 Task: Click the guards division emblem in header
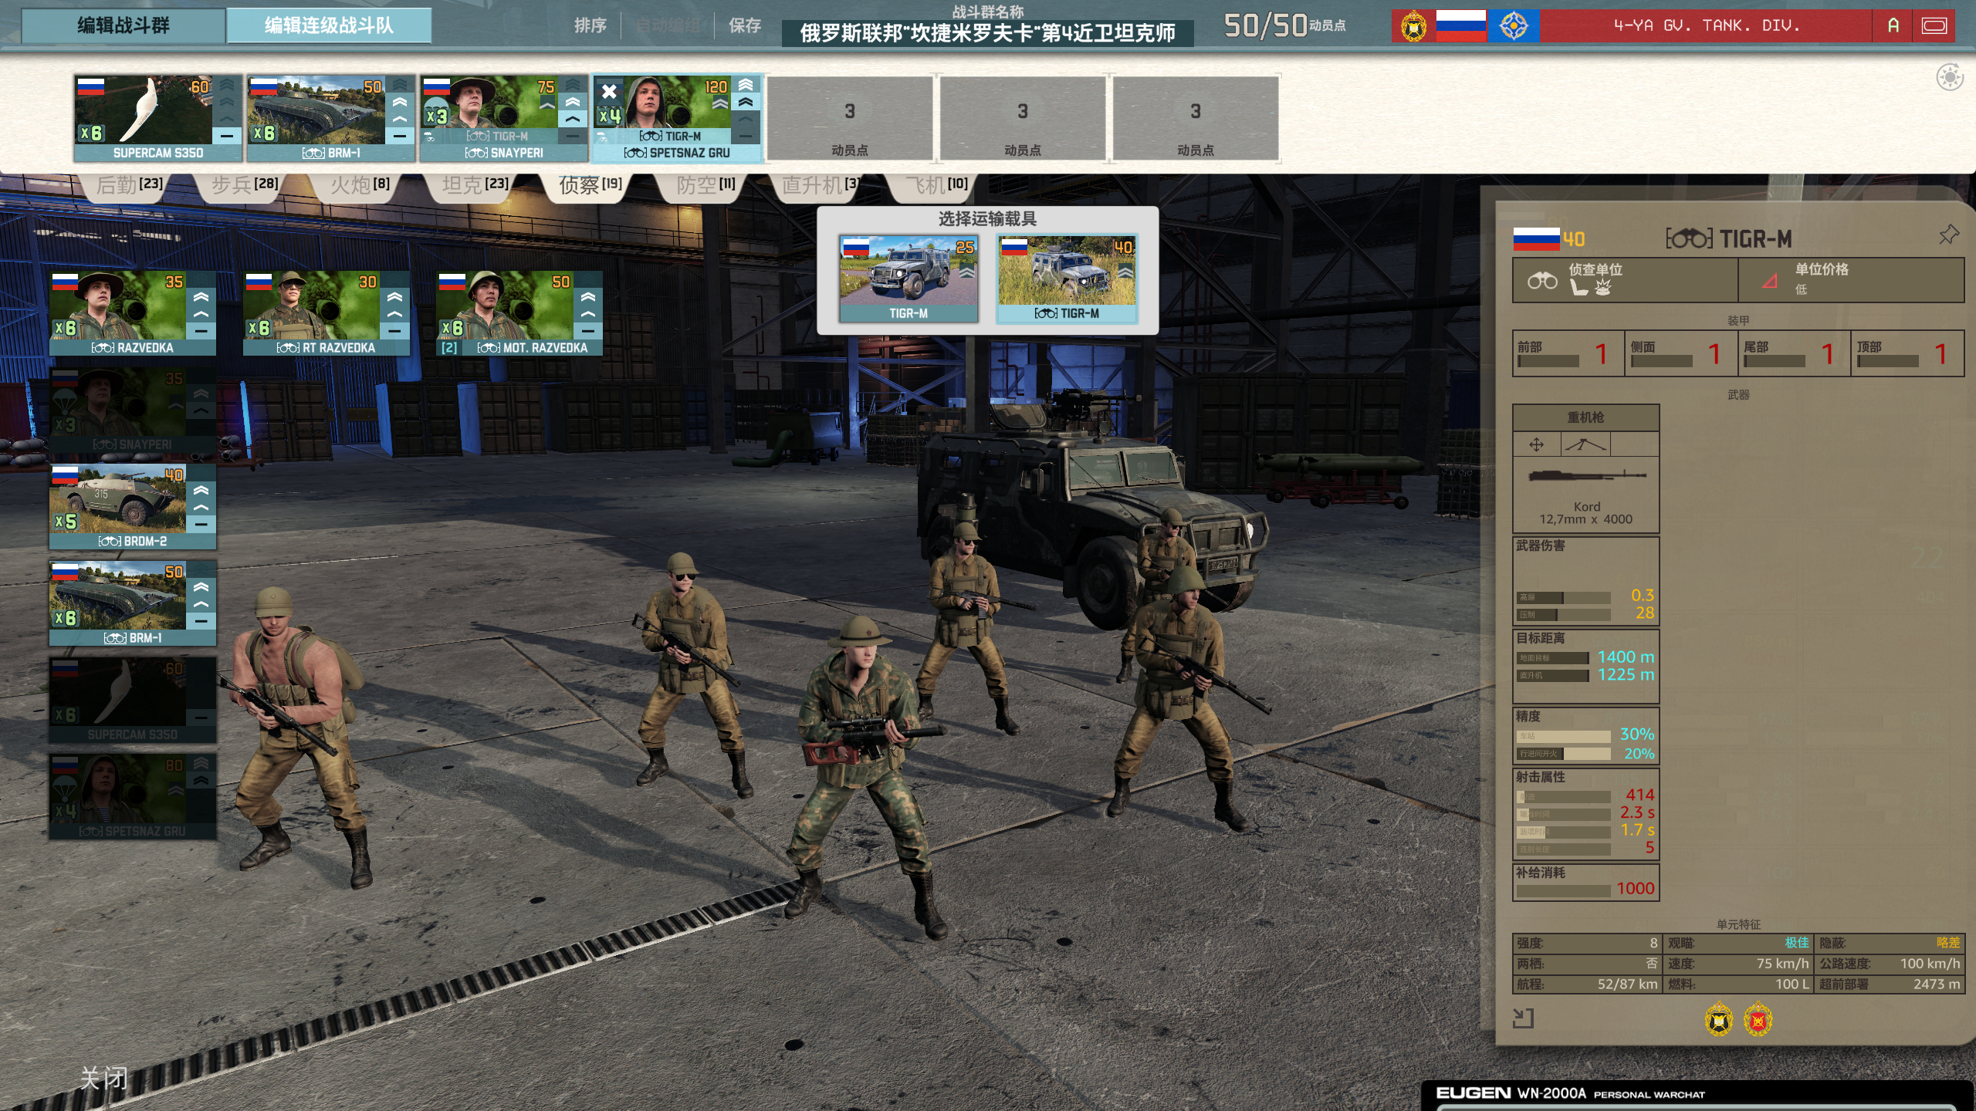coord(1413,26)
